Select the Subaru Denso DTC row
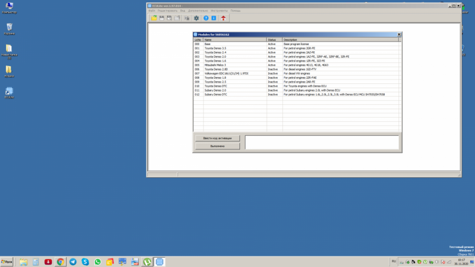Screen dimensions: 475x267 [296, 95]
